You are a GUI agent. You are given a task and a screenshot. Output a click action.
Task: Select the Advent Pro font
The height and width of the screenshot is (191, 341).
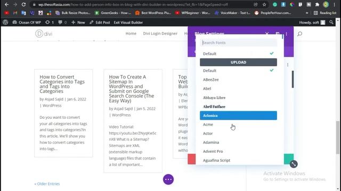(x=238, y=151)
